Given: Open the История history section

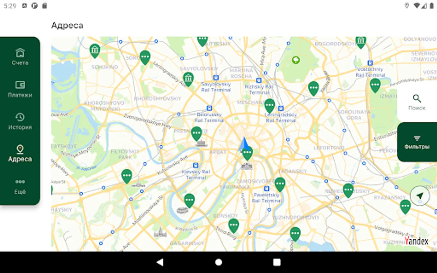Looking at the screenshot, I should pyautogui.click(x=20, y=121).
